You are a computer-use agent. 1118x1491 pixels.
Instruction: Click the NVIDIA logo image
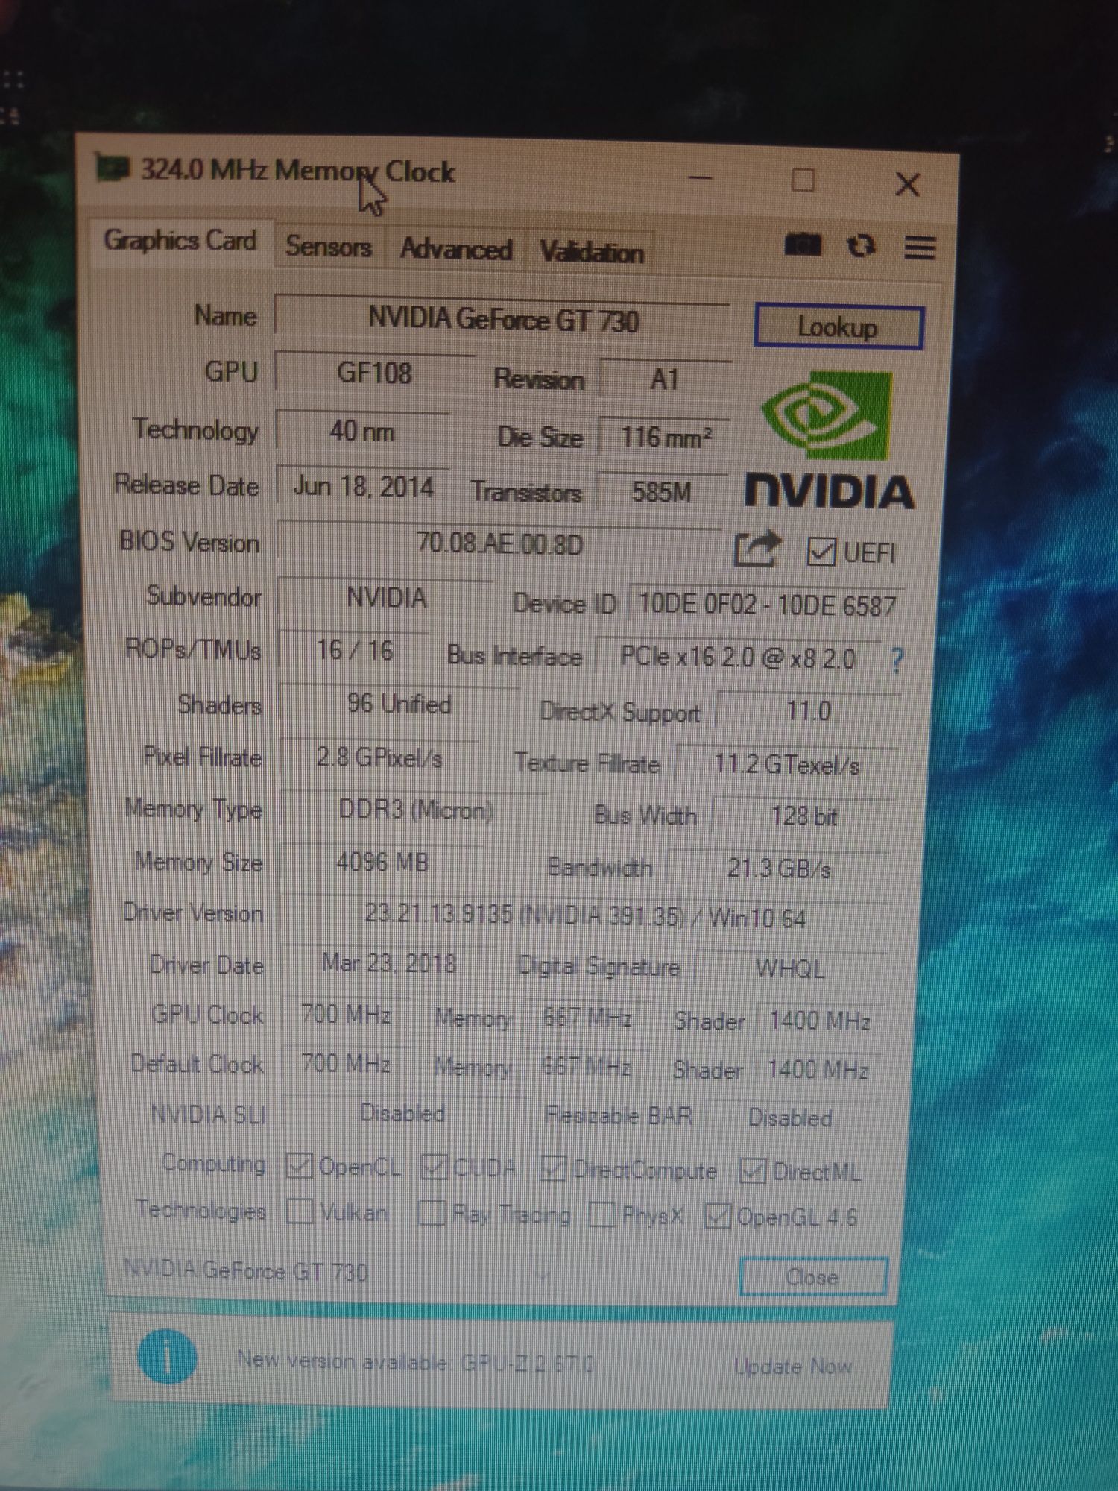click(830, 440)
